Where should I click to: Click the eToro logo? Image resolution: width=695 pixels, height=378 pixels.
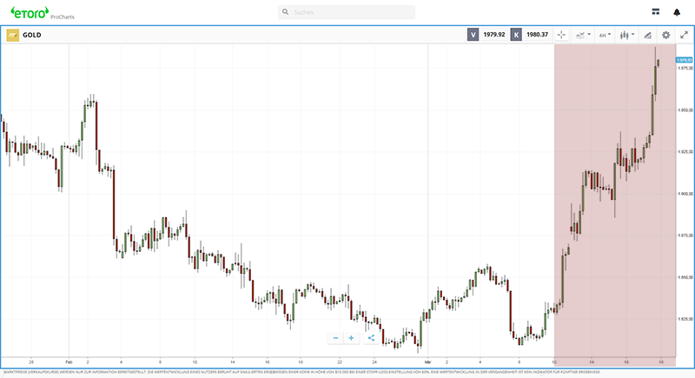coord(29,12)
